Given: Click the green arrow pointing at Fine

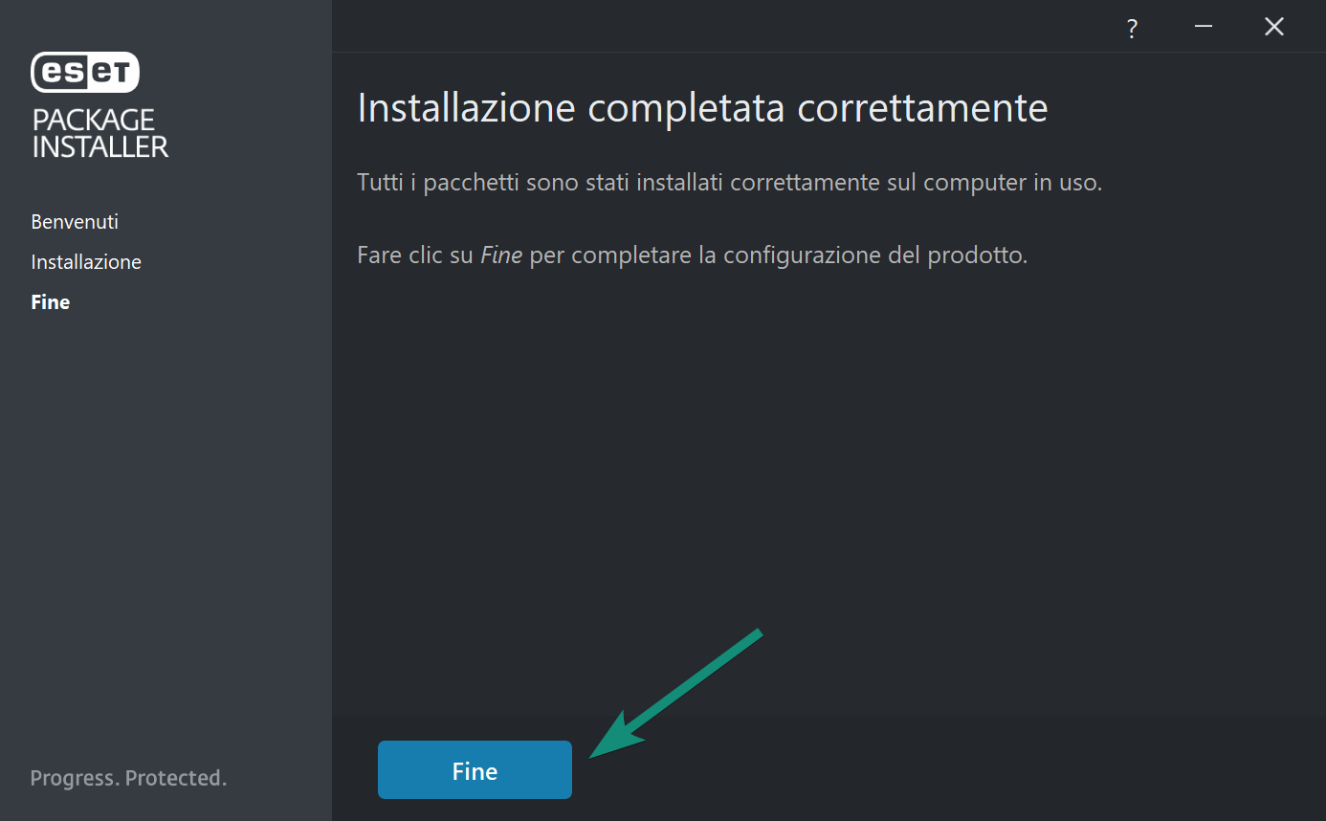Looking at the screenshot, I should click(675, 693).
